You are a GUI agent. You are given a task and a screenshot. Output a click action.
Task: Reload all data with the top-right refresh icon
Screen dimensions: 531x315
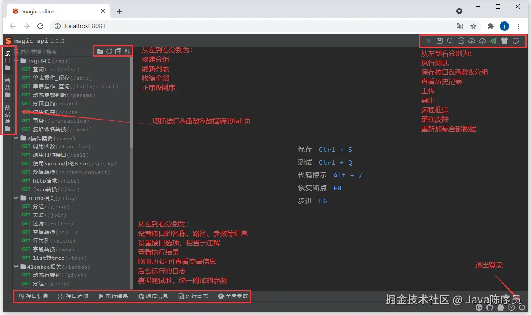[x=516, y=41]
